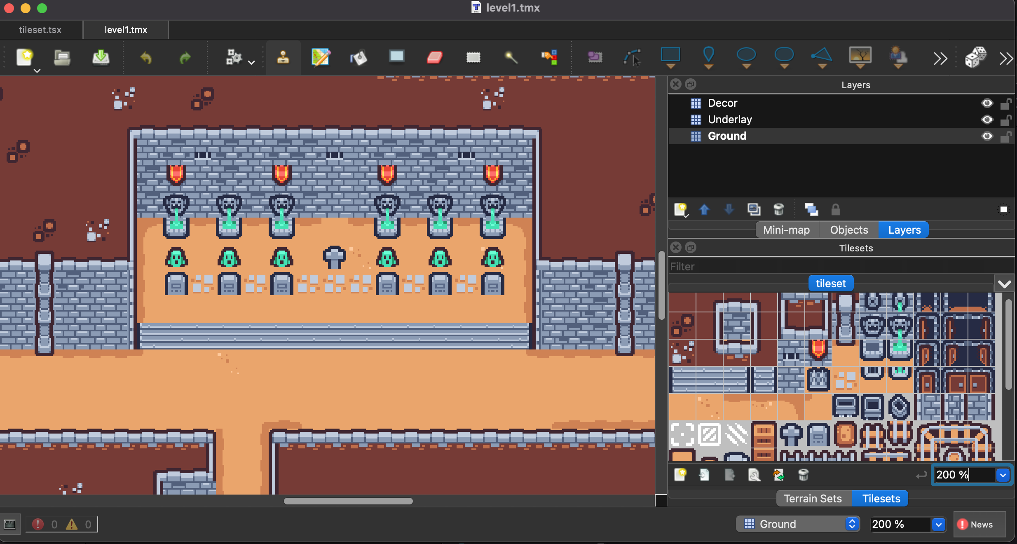Image resolution: width=1017 pixels, height=544 pixels.
Task: Switch to the tileset.tsx tab
Action: tap(40, 30)
